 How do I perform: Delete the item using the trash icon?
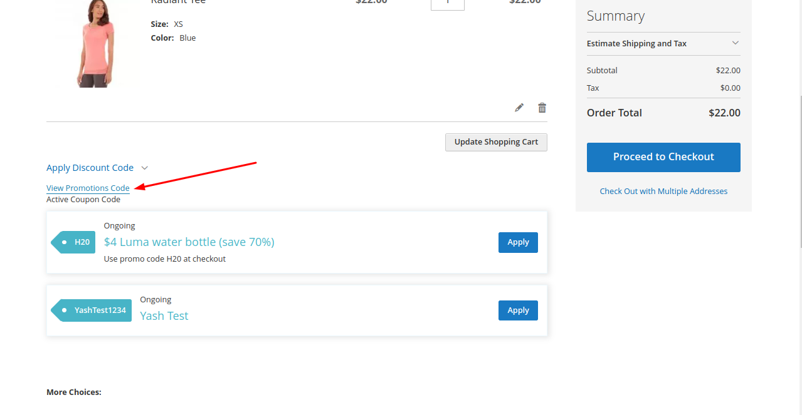pyautogui.click(x=542, y=108)
